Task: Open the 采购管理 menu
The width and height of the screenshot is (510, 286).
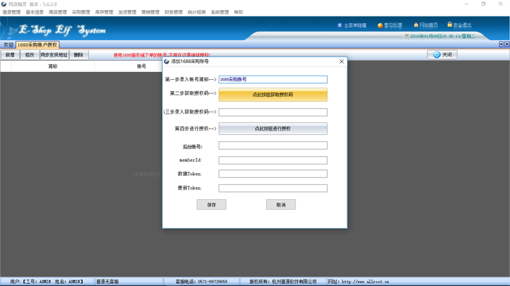Action: (81, 12)
